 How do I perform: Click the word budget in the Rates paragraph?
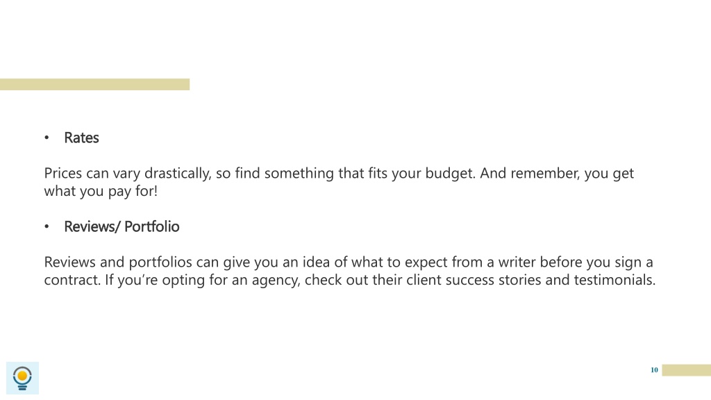tap(450, 174)
